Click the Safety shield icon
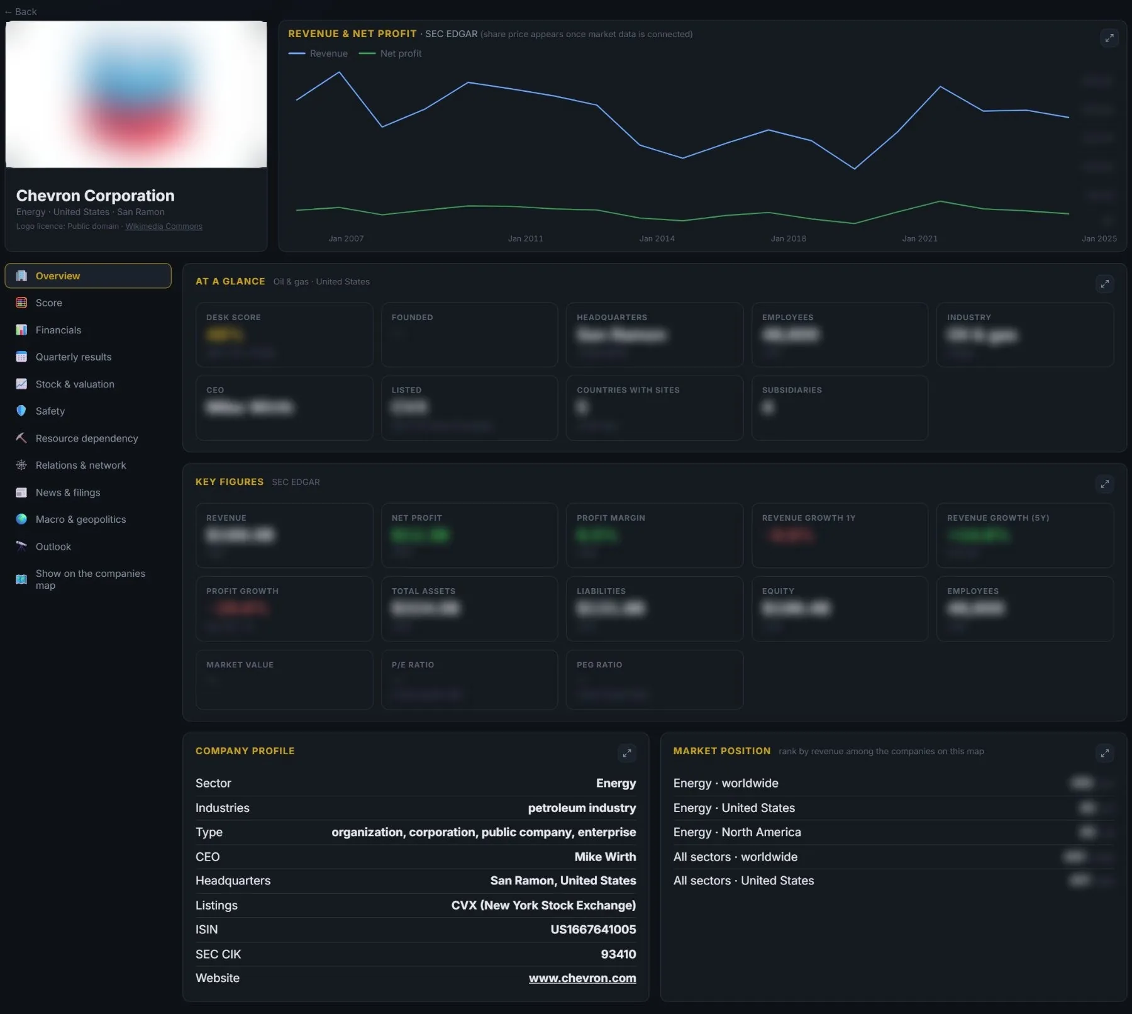Viewport: 1132px width, 1014px height. (x=21, y=411)
